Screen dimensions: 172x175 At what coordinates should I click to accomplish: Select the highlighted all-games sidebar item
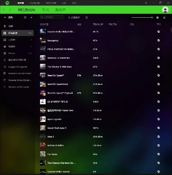[18, 33]
